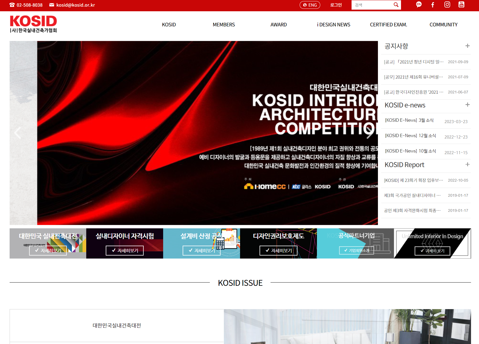Click the KOSID ISSUE section title
Viewport: 479px width, 344px height.
(240, 283)
